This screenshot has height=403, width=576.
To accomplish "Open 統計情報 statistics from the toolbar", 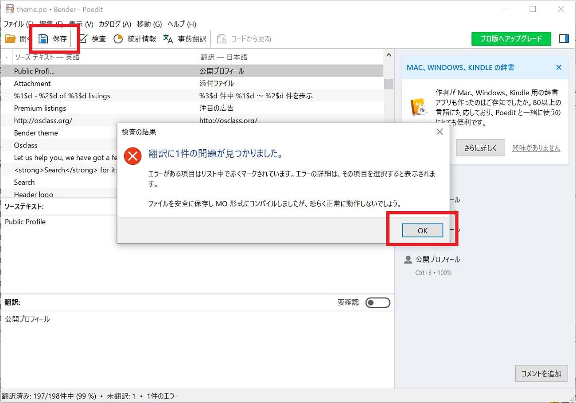I will click(118, 39).
